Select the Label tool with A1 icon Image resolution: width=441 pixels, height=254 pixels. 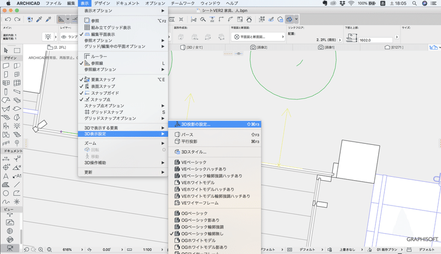17,176
